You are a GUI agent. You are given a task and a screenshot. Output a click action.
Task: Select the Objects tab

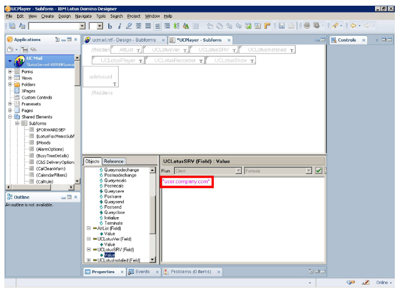point(93,162)
